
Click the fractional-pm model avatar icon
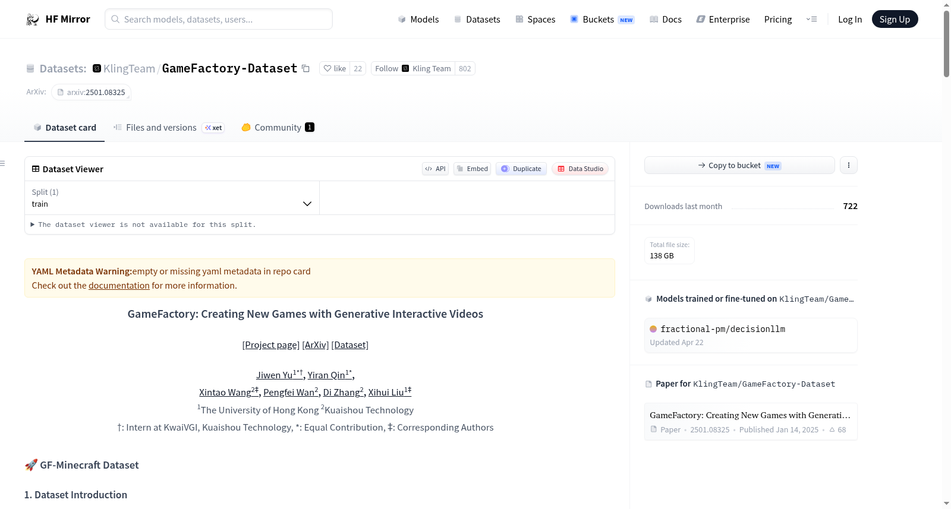(653, 329)
